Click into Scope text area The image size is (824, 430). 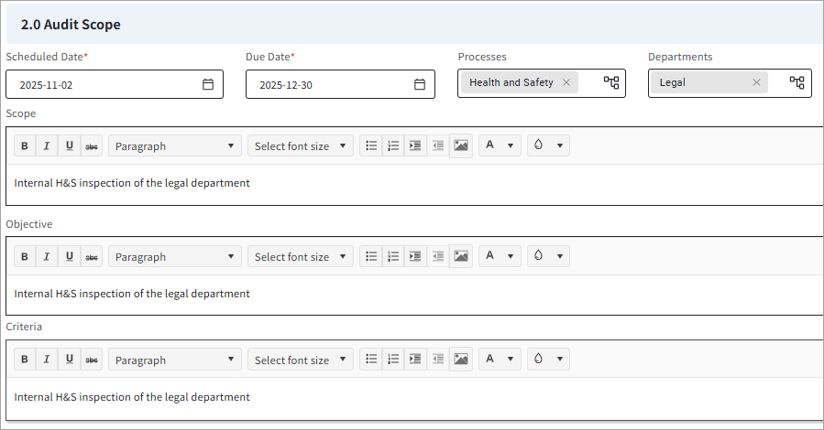[x=415, y=185]
